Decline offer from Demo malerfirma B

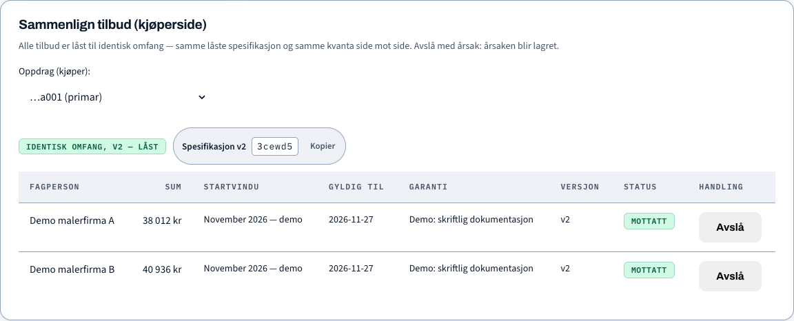730,276
